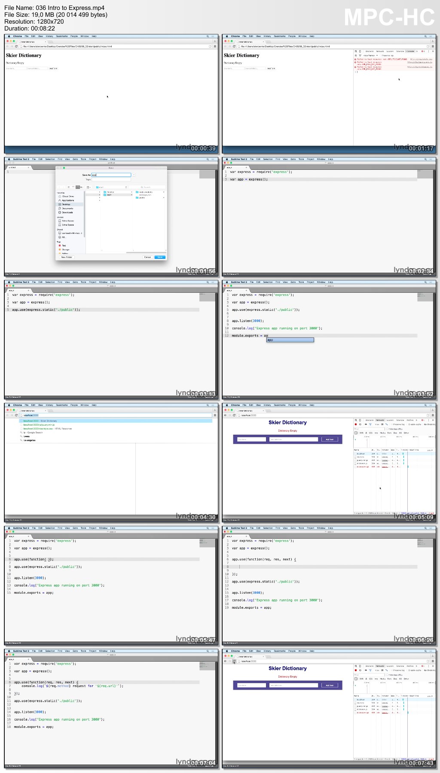
Task: Open the folder path dropdown at 00:01:56
Action: click(x=111, y=187)
